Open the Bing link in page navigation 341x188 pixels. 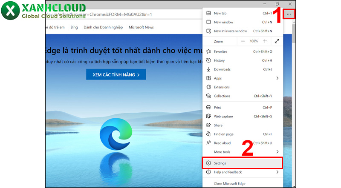click(74, 27)
